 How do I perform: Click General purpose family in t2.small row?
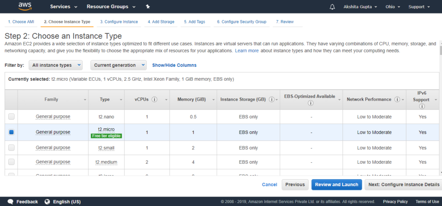pos(53,148)
